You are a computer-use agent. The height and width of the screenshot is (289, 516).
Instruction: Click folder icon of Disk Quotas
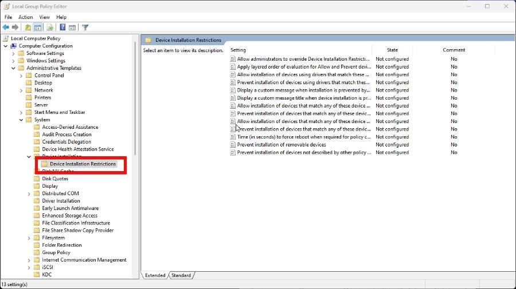tap(37, 179)
